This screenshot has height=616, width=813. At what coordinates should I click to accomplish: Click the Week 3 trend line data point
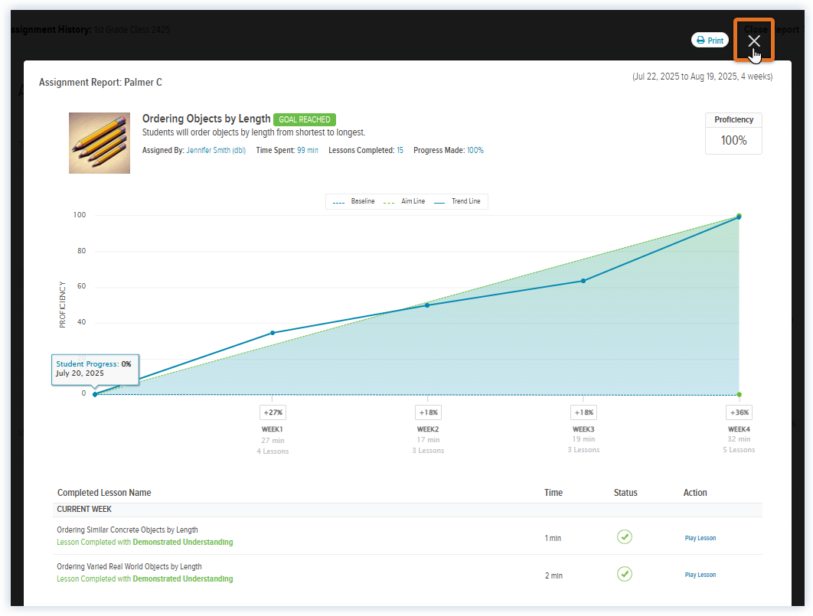pyautogui.click(x=583, y=281)
